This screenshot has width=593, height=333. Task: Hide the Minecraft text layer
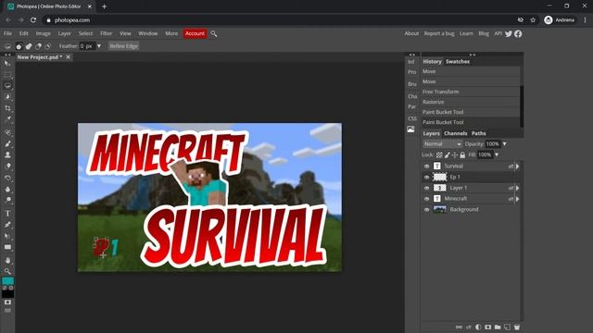click(x=426, y=199)
